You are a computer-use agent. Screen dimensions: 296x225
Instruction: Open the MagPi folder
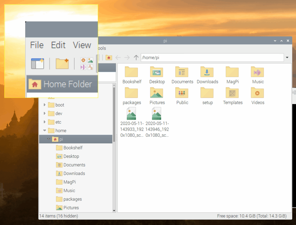pyautogui.click(x=232, y=72)
